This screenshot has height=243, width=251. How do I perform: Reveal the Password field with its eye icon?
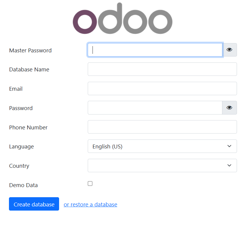pyautogui.click(x=229, y=108)
